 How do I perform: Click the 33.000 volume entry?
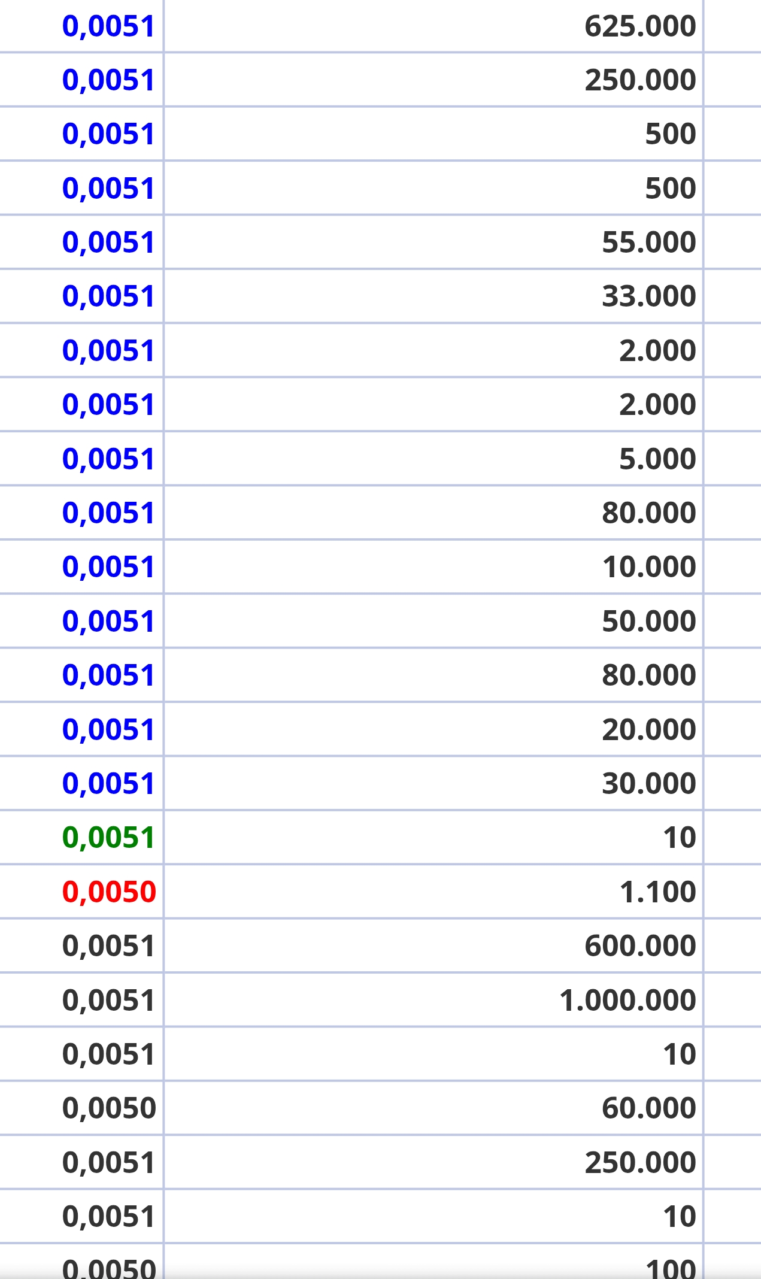[648, 296]
